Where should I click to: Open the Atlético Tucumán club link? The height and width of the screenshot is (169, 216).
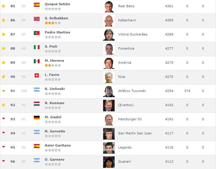(x=132, y=91)
